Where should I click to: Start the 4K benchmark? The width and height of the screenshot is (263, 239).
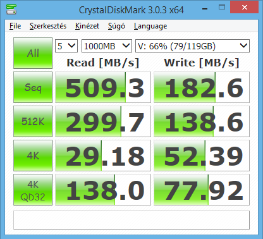[33, 156]
